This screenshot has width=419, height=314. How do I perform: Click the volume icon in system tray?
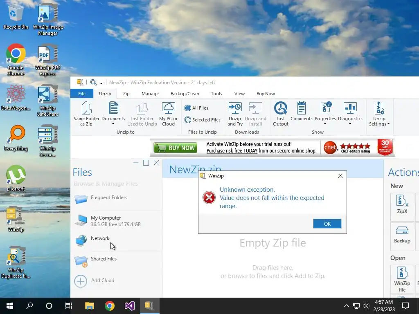366,306
